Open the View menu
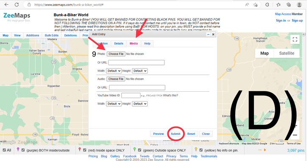The image size is (307, 161). pyautogui.click(x=17, y=35)
